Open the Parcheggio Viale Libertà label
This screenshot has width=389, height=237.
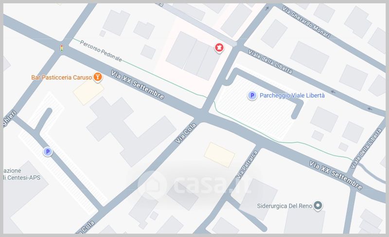coord(292,96)
